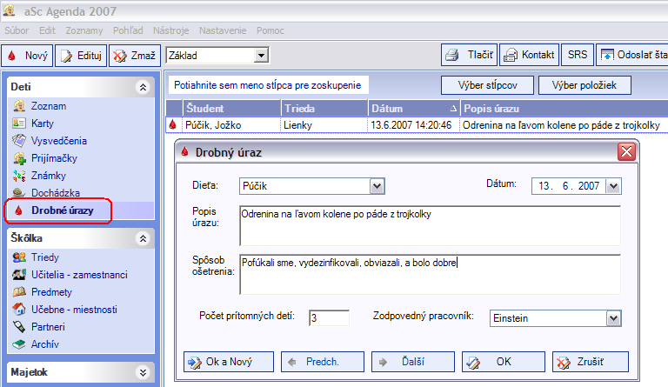The image size is (668, 387).
Task: Click the Študent column header
Action: click(232, 109)
